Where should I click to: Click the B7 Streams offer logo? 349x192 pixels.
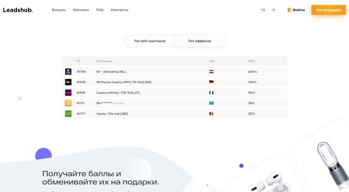coord(68,71)
